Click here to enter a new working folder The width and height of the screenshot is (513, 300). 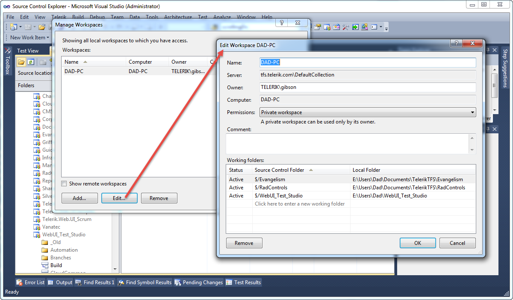300,204
